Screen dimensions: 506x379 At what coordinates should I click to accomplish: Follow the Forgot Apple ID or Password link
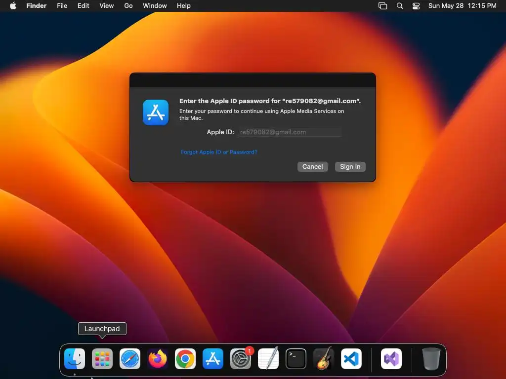[x=219, y=152]
